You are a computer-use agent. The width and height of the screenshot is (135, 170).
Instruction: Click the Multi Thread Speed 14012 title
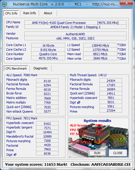click(88, 75)
